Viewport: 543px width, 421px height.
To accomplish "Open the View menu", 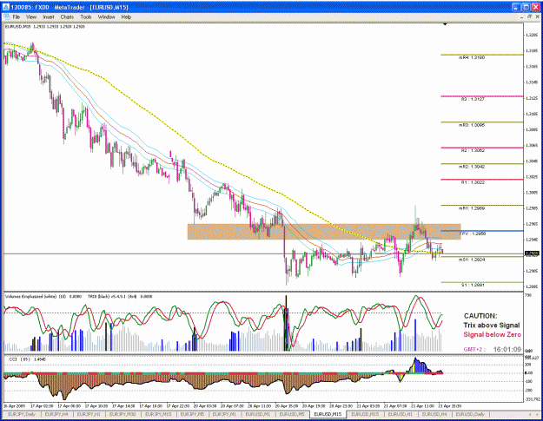I will (x=31, y=17).
